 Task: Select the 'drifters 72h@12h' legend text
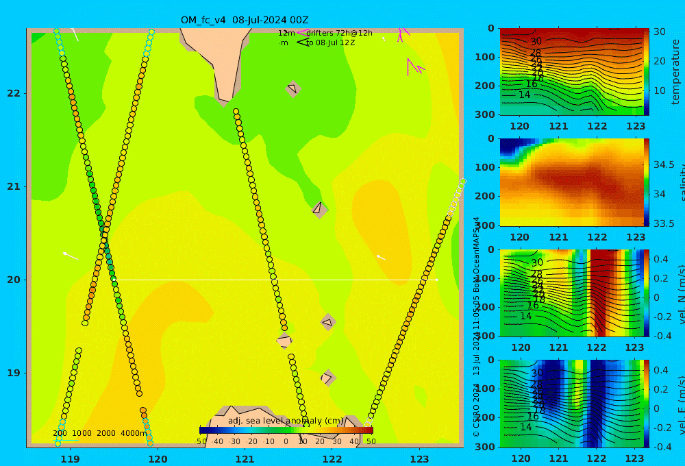[x=339, y=33]
